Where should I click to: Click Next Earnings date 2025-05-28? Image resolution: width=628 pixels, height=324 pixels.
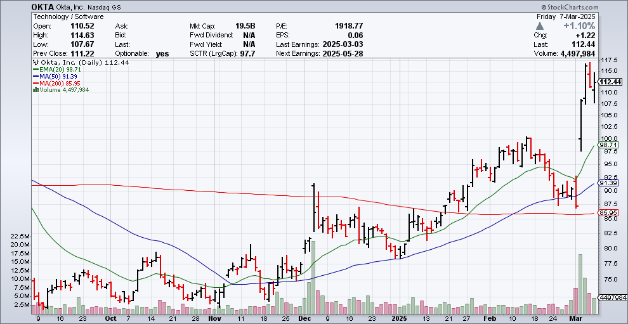tap(343, 54)
